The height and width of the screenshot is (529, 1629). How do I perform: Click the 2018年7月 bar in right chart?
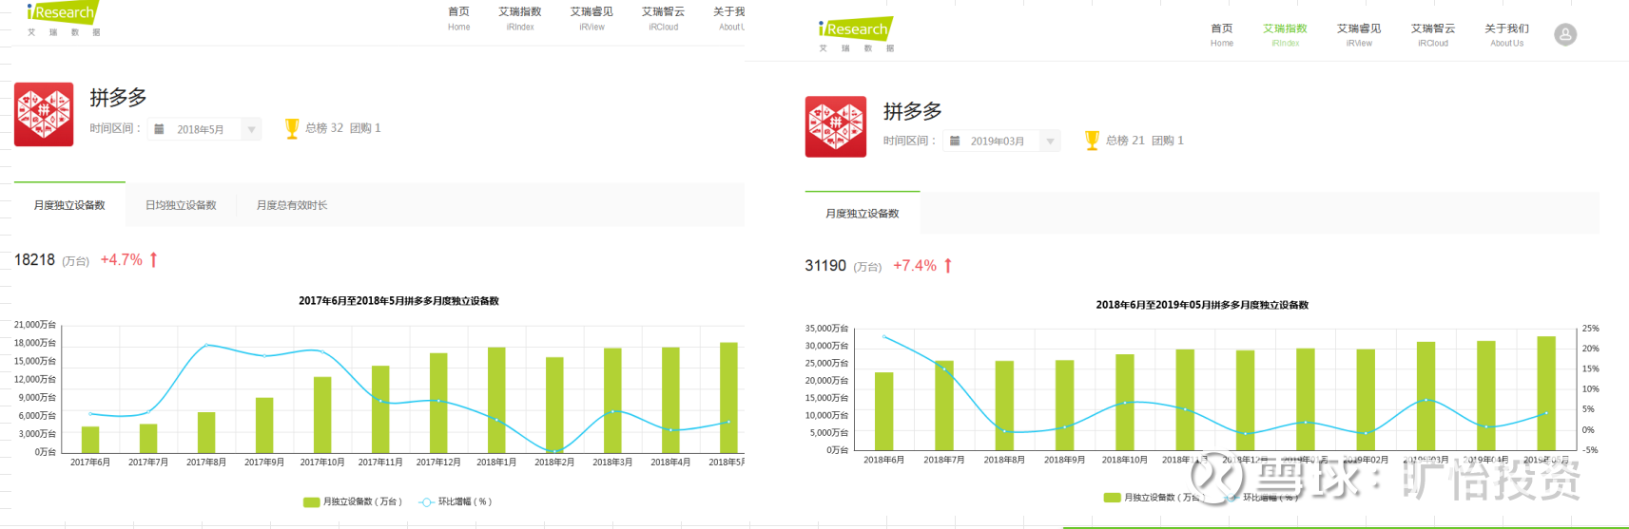point(944,406)
